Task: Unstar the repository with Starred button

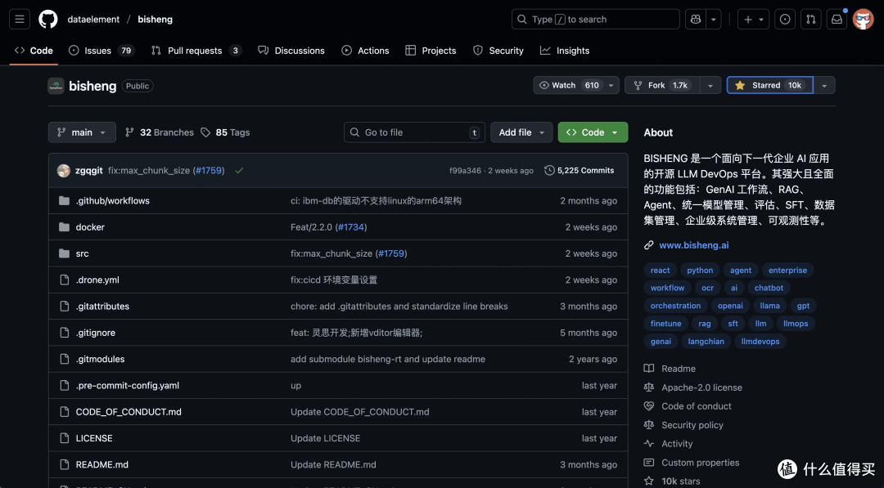Action: [769, 86]
